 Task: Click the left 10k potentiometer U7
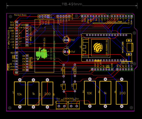pyautogui.click(x=20, y=93)
